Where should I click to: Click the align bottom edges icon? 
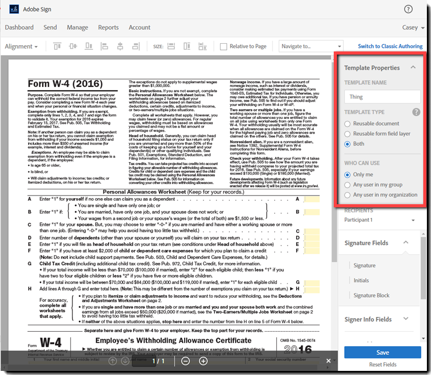coord(88,46)
